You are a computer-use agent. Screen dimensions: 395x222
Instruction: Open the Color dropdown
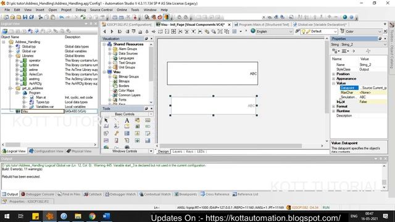[380, 31]
